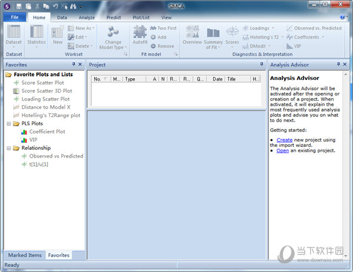This screenshot has width=353, height=272.
Task: Collapse the PLS Plots folder
Action: [x=9, y=123]
